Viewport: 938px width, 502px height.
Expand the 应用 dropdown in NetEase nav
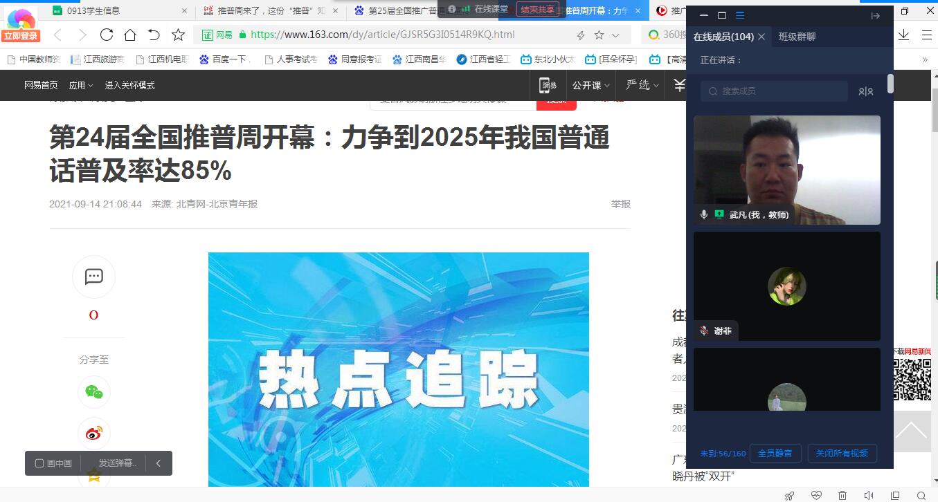[80, 85]
